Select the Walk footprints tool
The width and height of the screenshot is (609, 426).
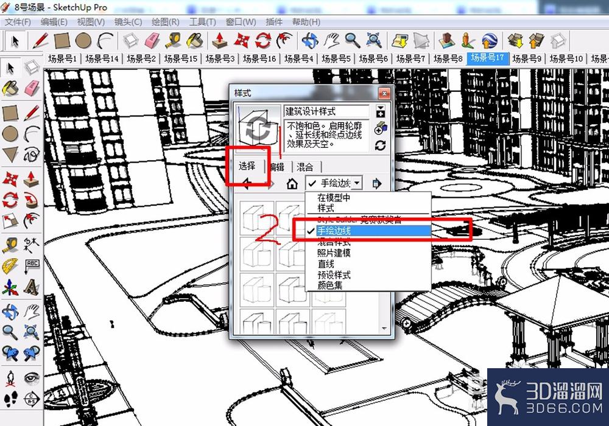point(10,399)
